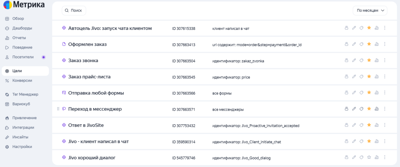400x167 pixels.
Task: Open the По месяцам dropdown
Action: click(x=370, y=10)
